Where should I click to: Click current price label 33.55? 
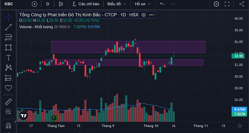pyautogui.click(x=238, y=56)
